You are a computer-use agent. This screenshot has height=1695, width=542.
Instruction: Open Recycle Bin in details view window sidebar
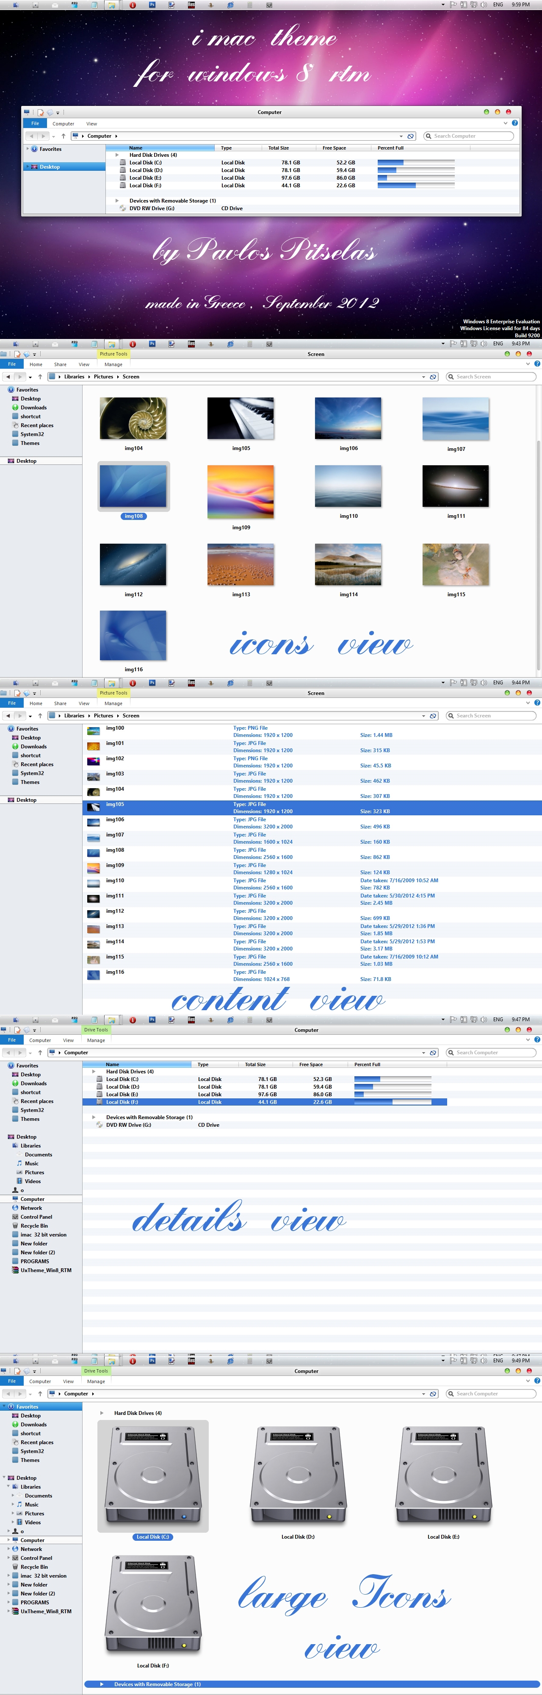click(33, 1226)
